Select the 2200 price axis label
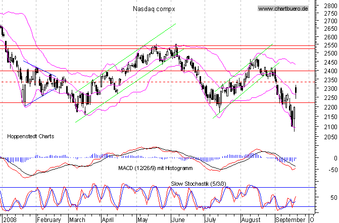 coord(331,107)
